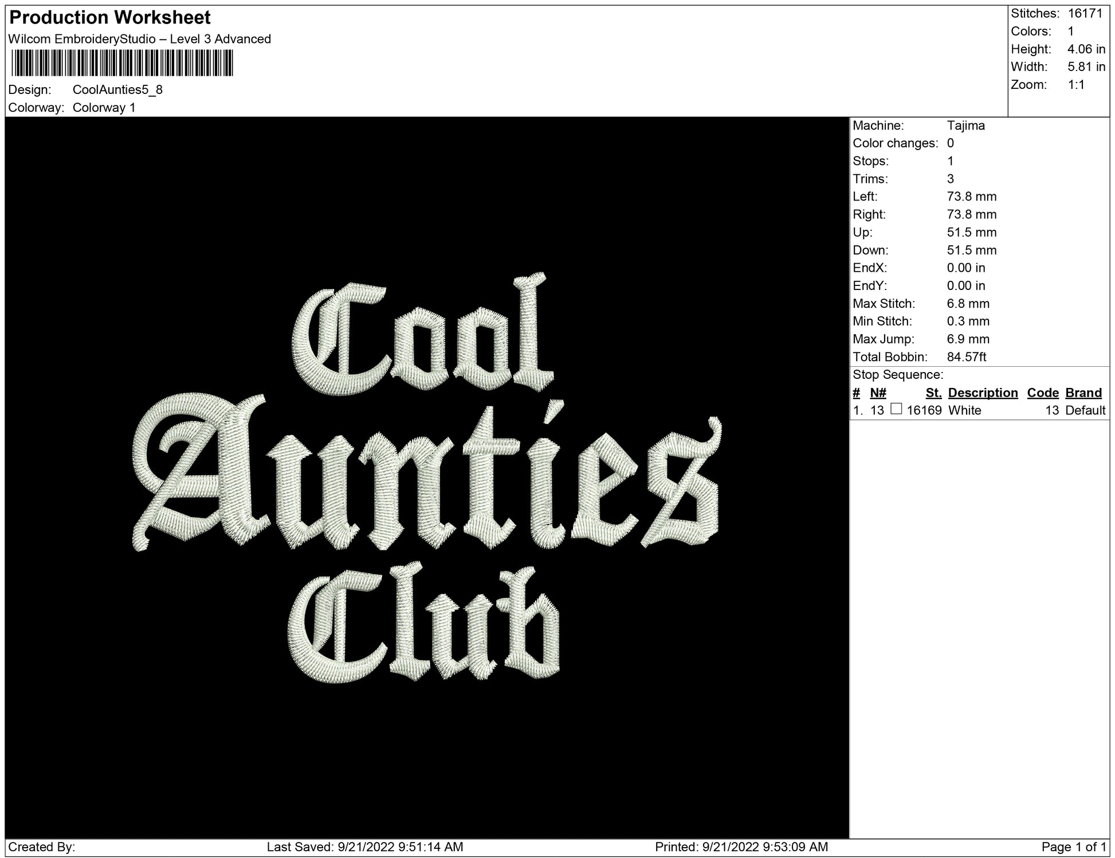Screen dimensions: 1115x858
Task: Click the Description column header
Action: point(983,393)
